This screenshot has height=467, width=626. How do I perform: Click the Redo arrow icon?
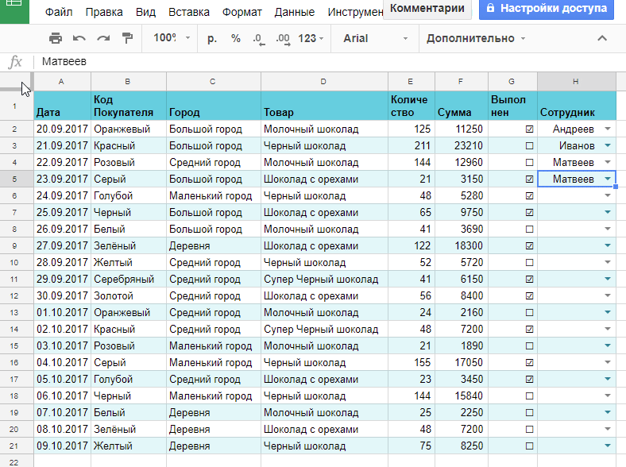click(103, 38)
